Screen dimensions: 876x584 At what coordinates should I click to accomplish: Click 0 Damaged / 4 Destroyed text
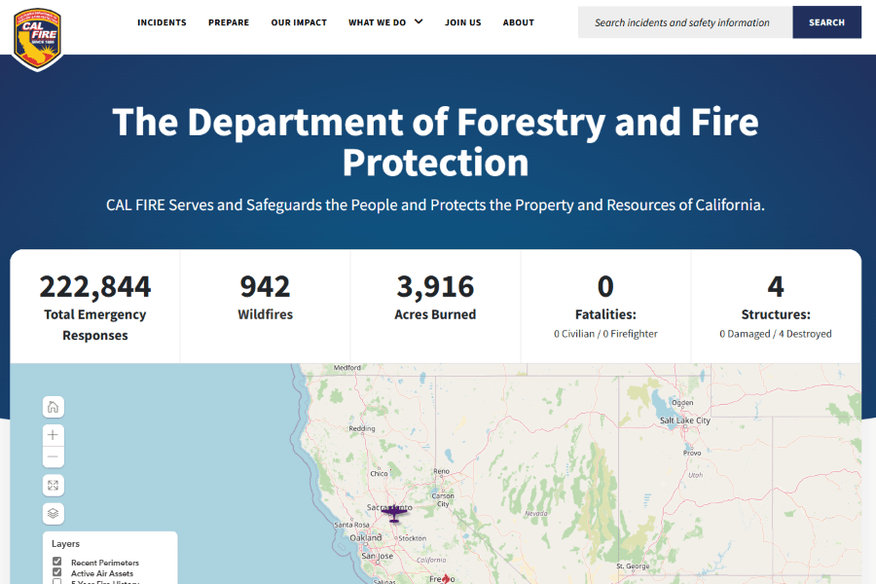tap(776, 334)
